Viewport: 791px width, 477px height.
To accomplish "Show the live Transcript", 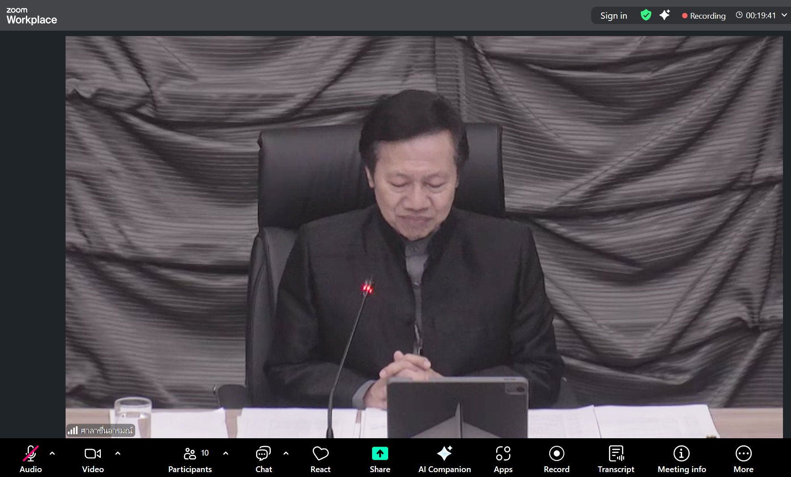I will (x=616, y=459).
